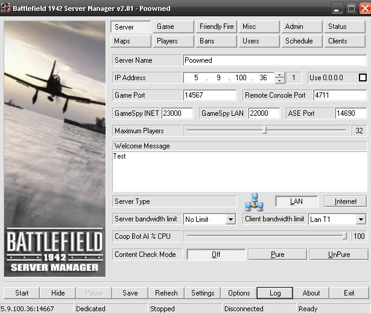Click the 'Disconnected' status bar entry
This screenshot has width=371, height=313.
pos(244,309)
